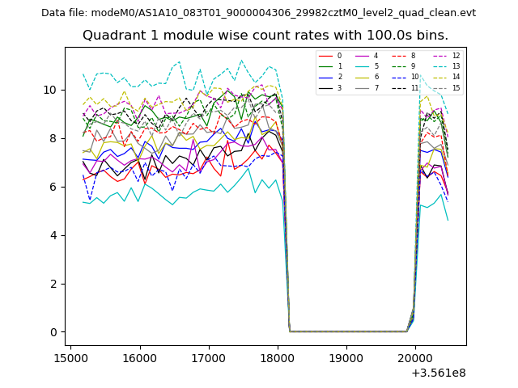Click the plot title about Quadrant 1 count rates
Screen dimensions: 518x388
[265, 36]
